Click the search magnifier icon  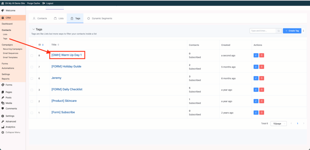[279, 31]
